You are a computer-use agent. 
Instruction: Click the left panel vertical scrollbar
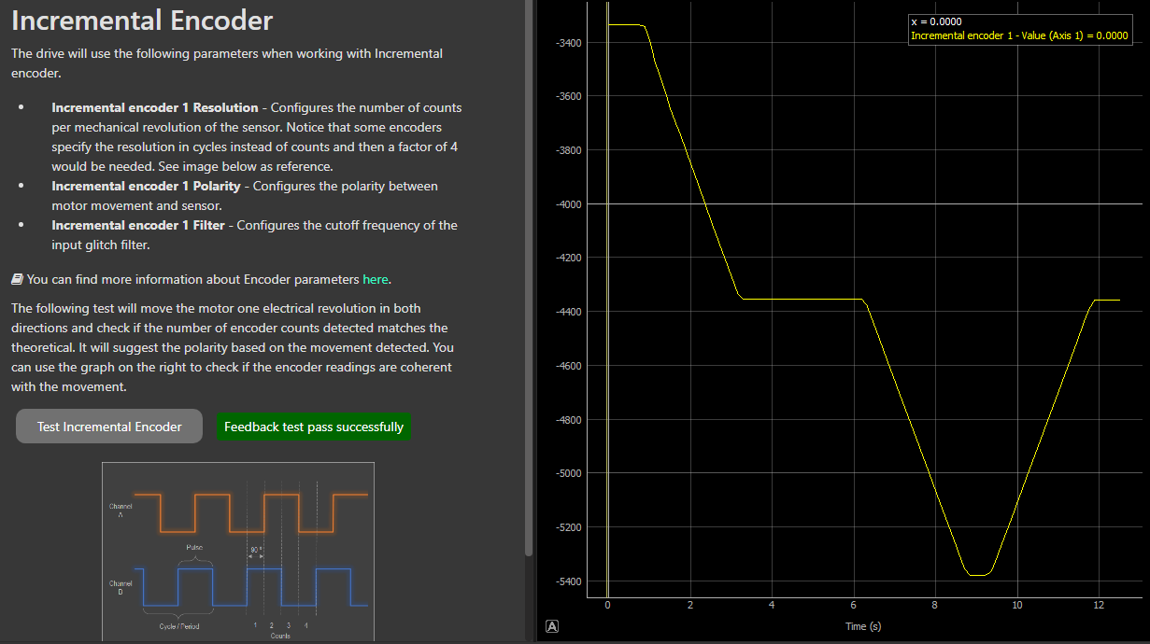click(x=529, y=280)
